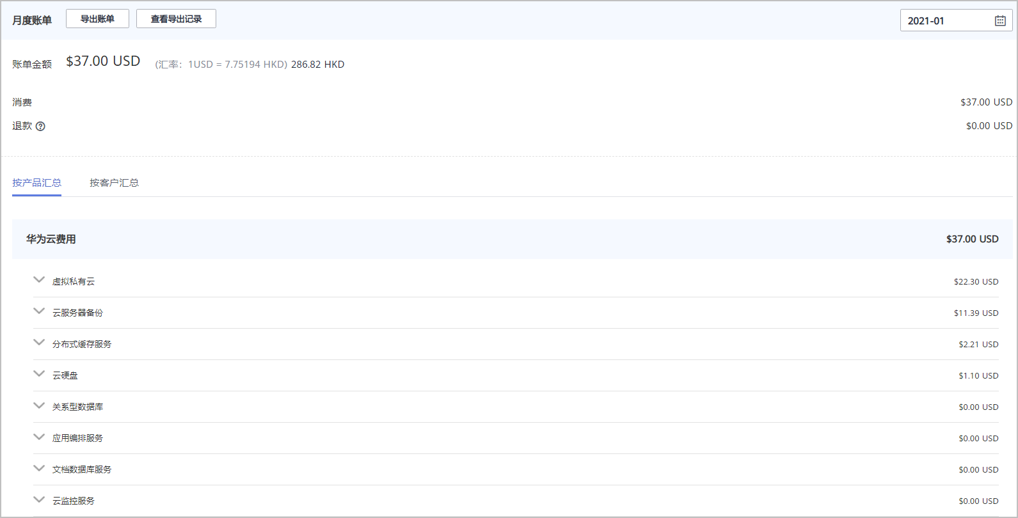The height and width of the screenshot is (518, 1018).
Task: Open 查看导出记录 export history
Action: [176, 19]
